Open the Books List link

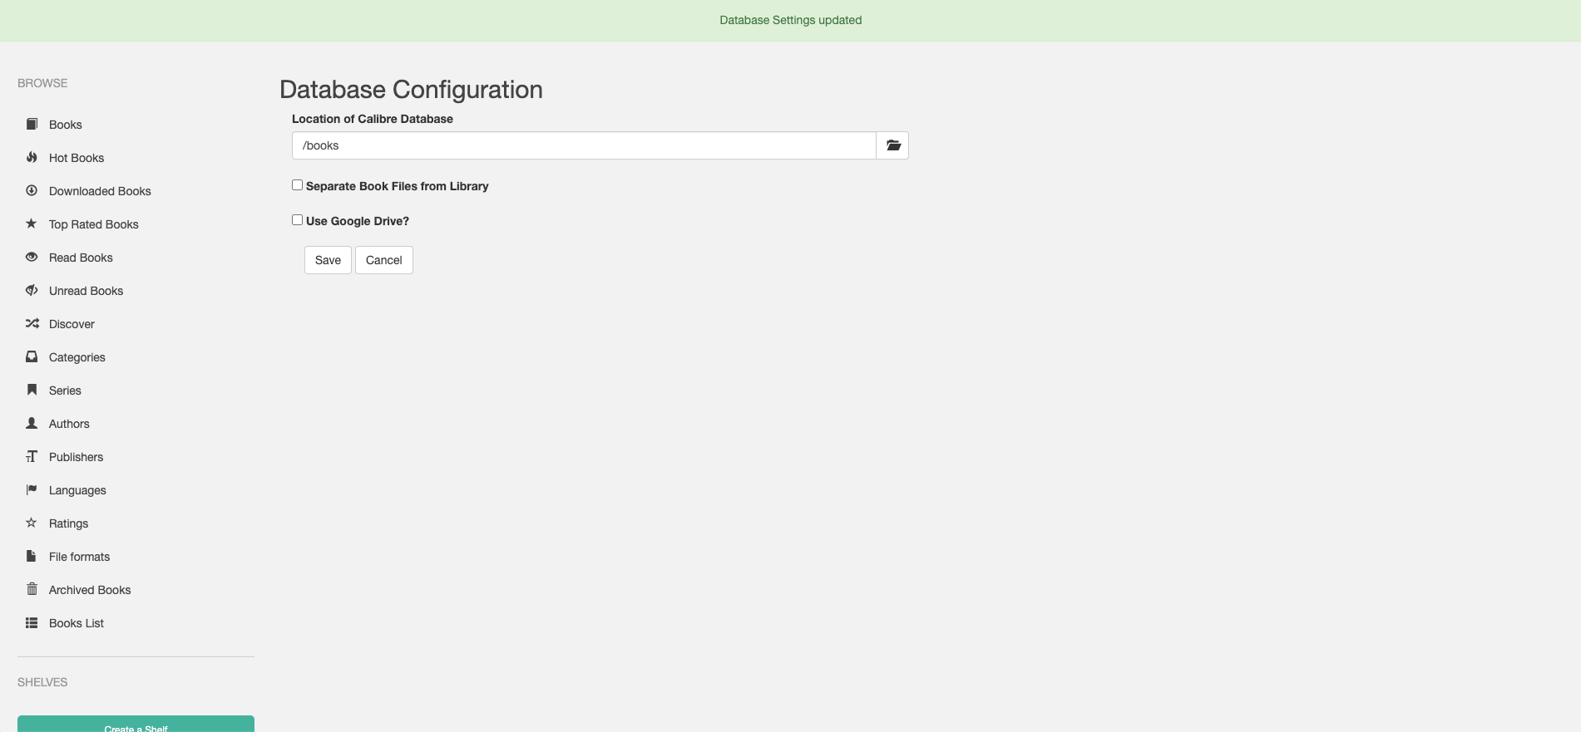[76, 623]
